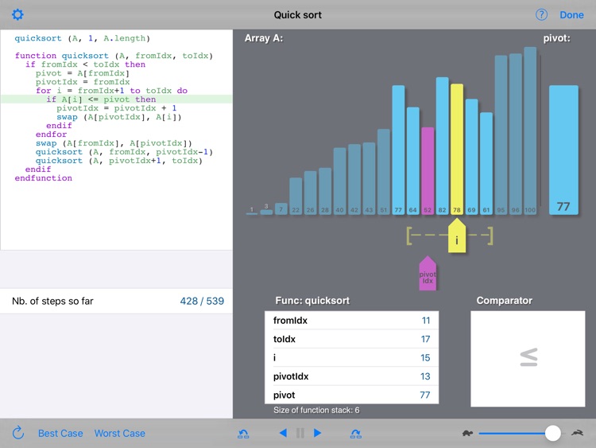Viewport: 596px width, 448px height.
Task: Click the pivotIdx variable row
Action: [351, 376]
